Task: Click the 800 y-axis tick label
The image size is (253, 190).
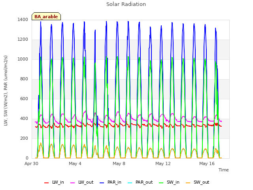Action: coord(24,79)
